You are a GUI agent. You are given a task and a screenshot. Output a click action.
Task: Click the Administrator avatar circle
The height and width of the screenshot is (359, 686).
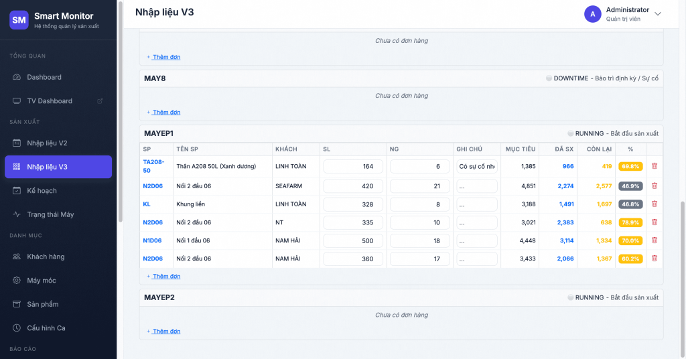click(x=592, y=14)
